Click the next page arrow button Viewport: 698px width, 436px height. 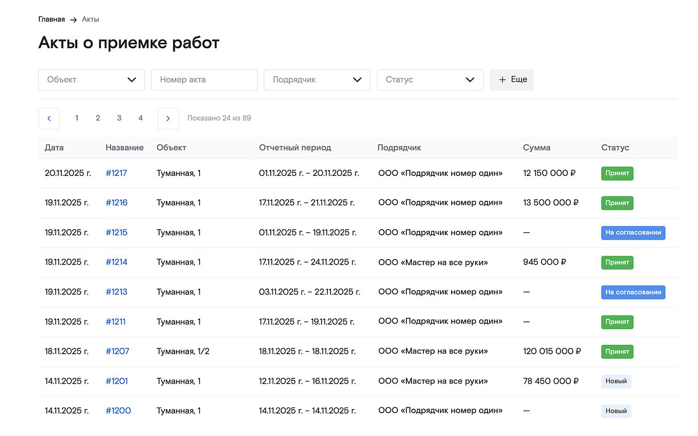click(x=168, y=119)
